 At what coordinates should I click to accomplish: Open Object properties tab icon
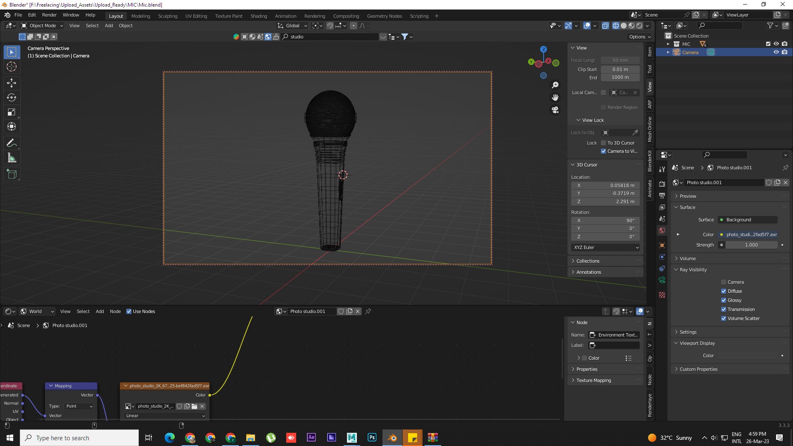662,245
